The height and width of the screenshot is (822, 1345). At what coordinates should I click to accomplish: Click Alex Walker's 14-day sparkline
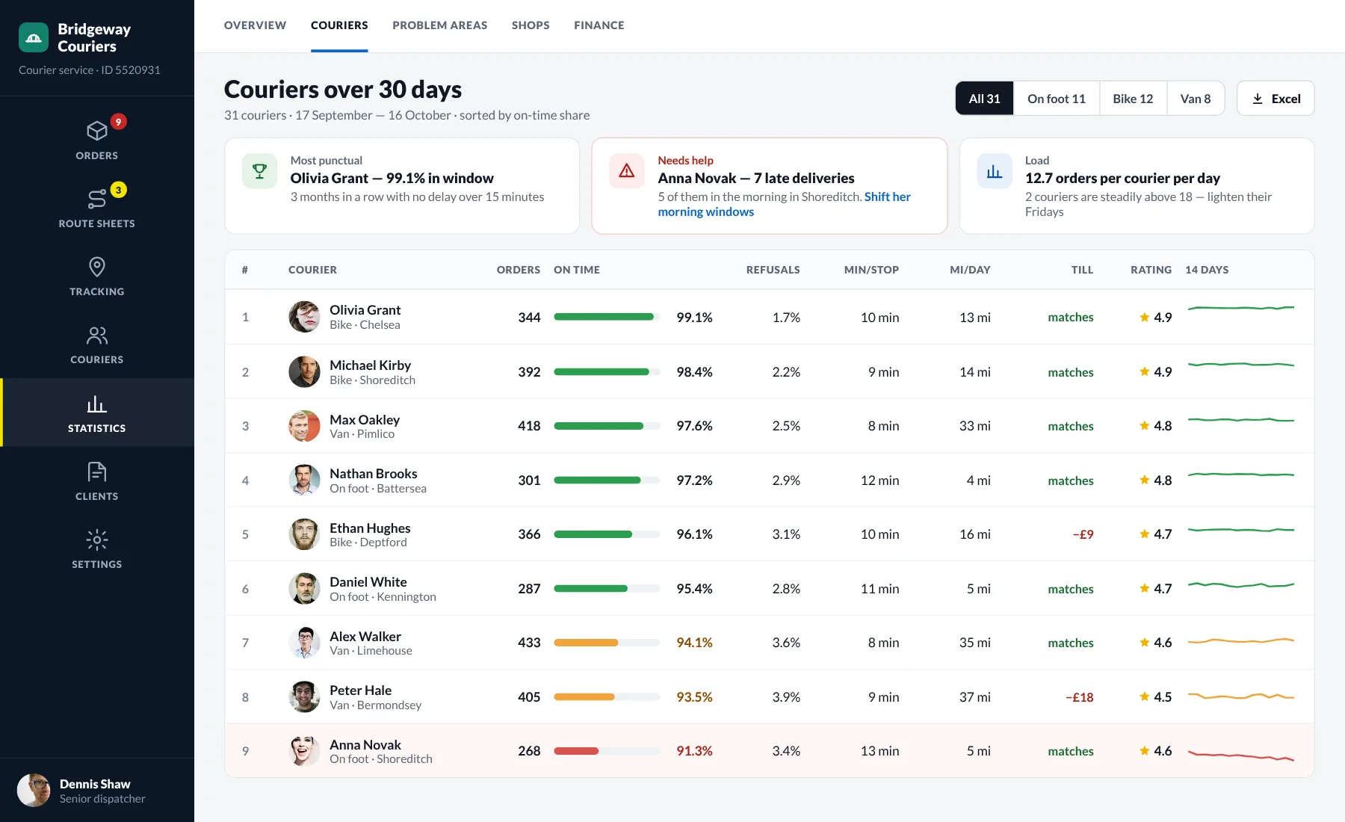1240,641
